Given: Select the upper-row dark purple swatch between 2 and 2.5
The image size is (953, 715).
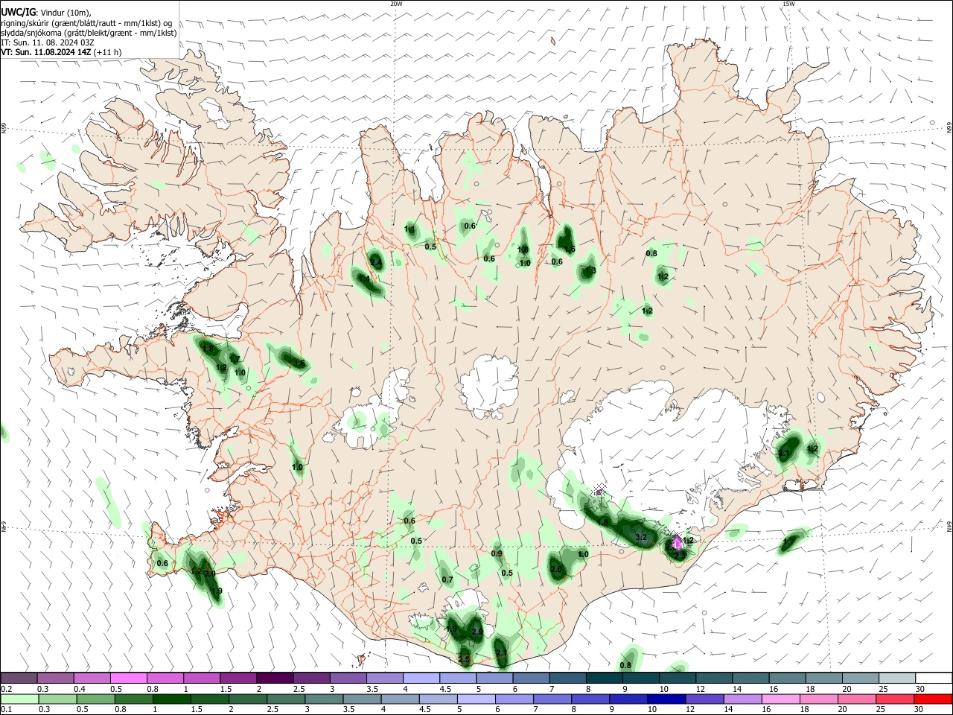Looking at the screenshot, I should tap(274, 678).
